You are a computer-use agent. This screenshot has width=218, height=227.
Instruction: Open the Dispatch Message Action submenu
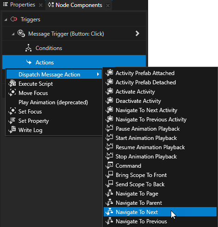point(54,75)
